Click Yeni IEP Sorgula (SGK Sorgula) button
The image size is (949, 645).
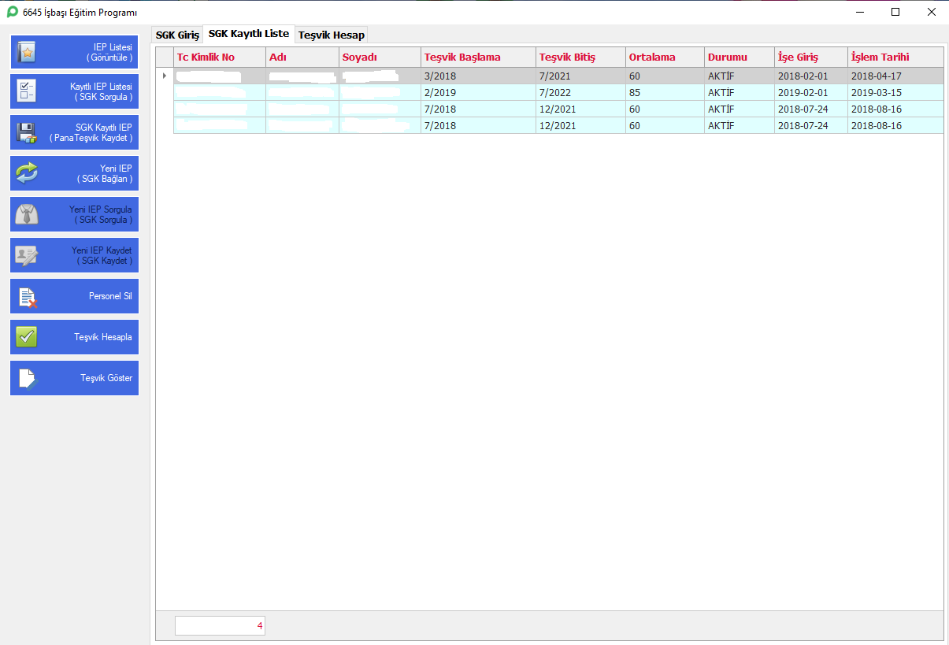point(74,214)
